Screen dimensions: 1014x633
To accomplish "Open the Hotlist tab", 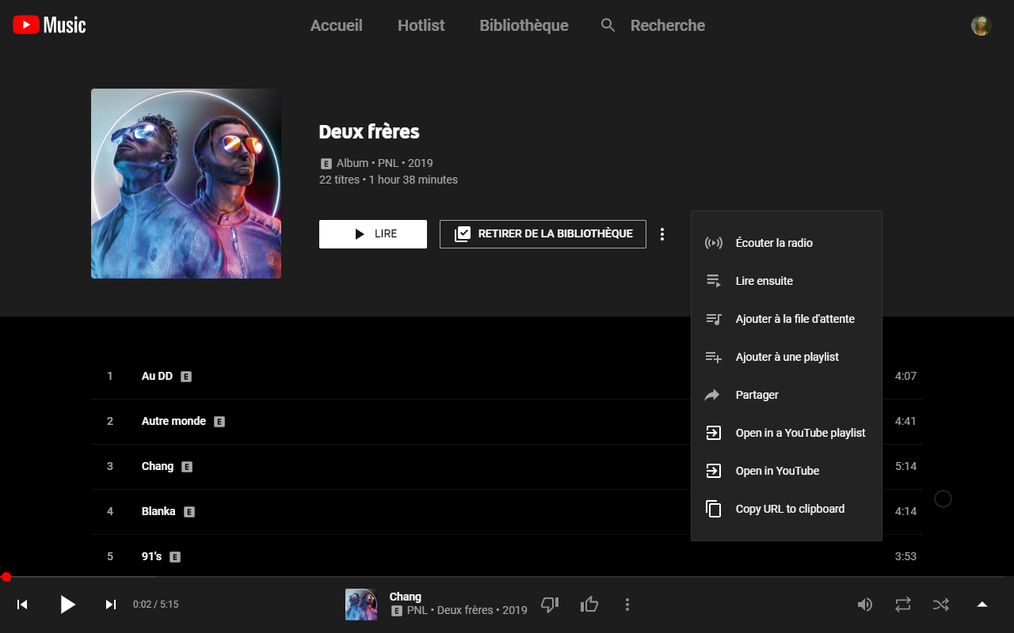I will tap(421, 25).
